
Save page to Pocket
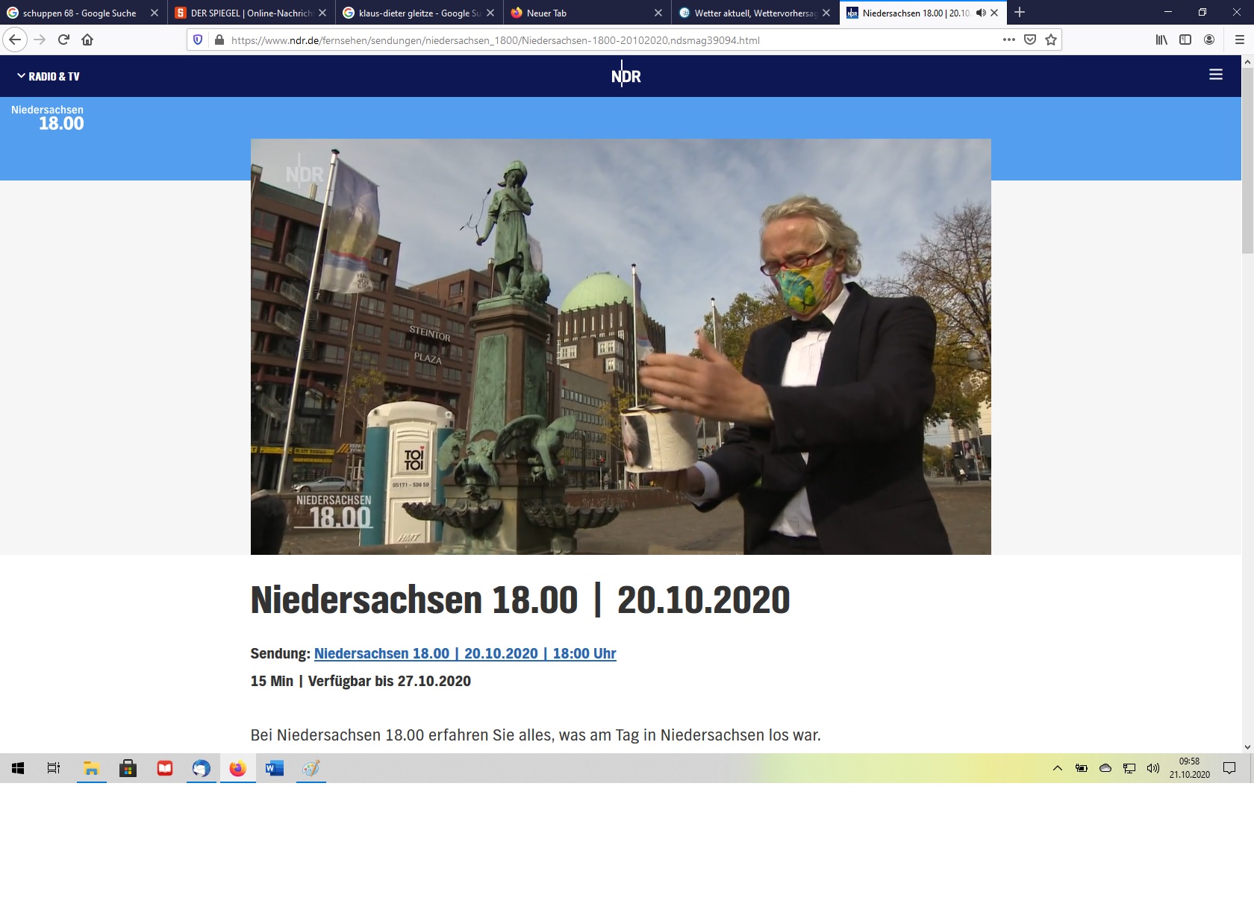1030,40
